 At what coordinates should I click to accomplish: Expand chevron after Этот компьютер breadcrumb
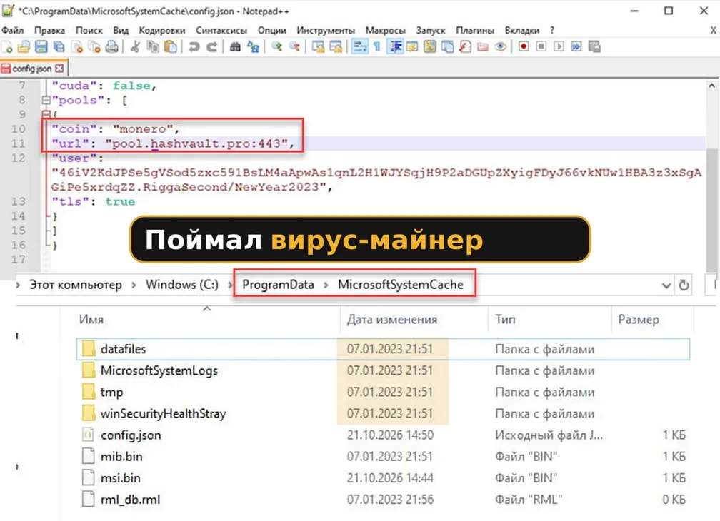pyautogui.click(x=134, y=285)
